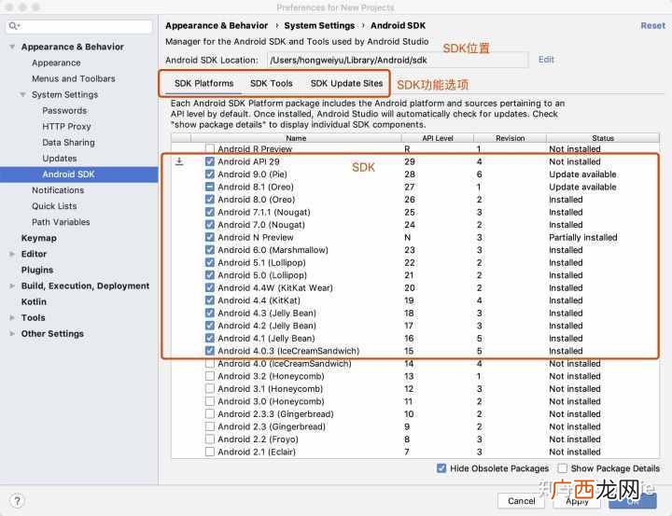Click the Apply button

(577, 500)
